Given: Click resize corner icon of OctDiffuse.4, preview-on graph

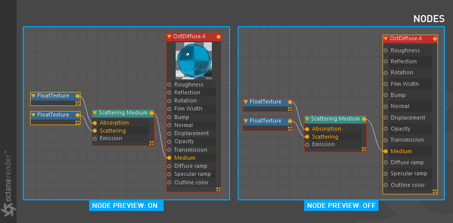Looking at the screenshot, I should coord(218,189).
